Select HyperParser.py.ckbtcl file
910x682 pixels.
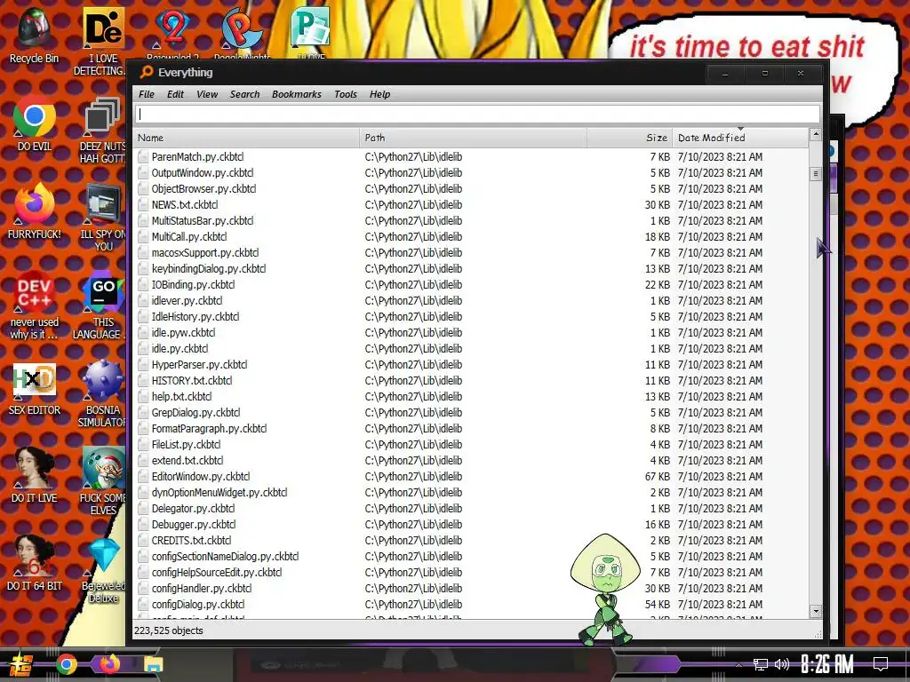(470, 365)
